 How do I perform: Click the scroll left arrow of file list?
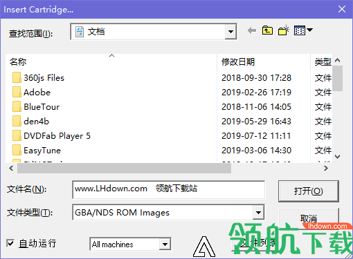coord(11,169)
